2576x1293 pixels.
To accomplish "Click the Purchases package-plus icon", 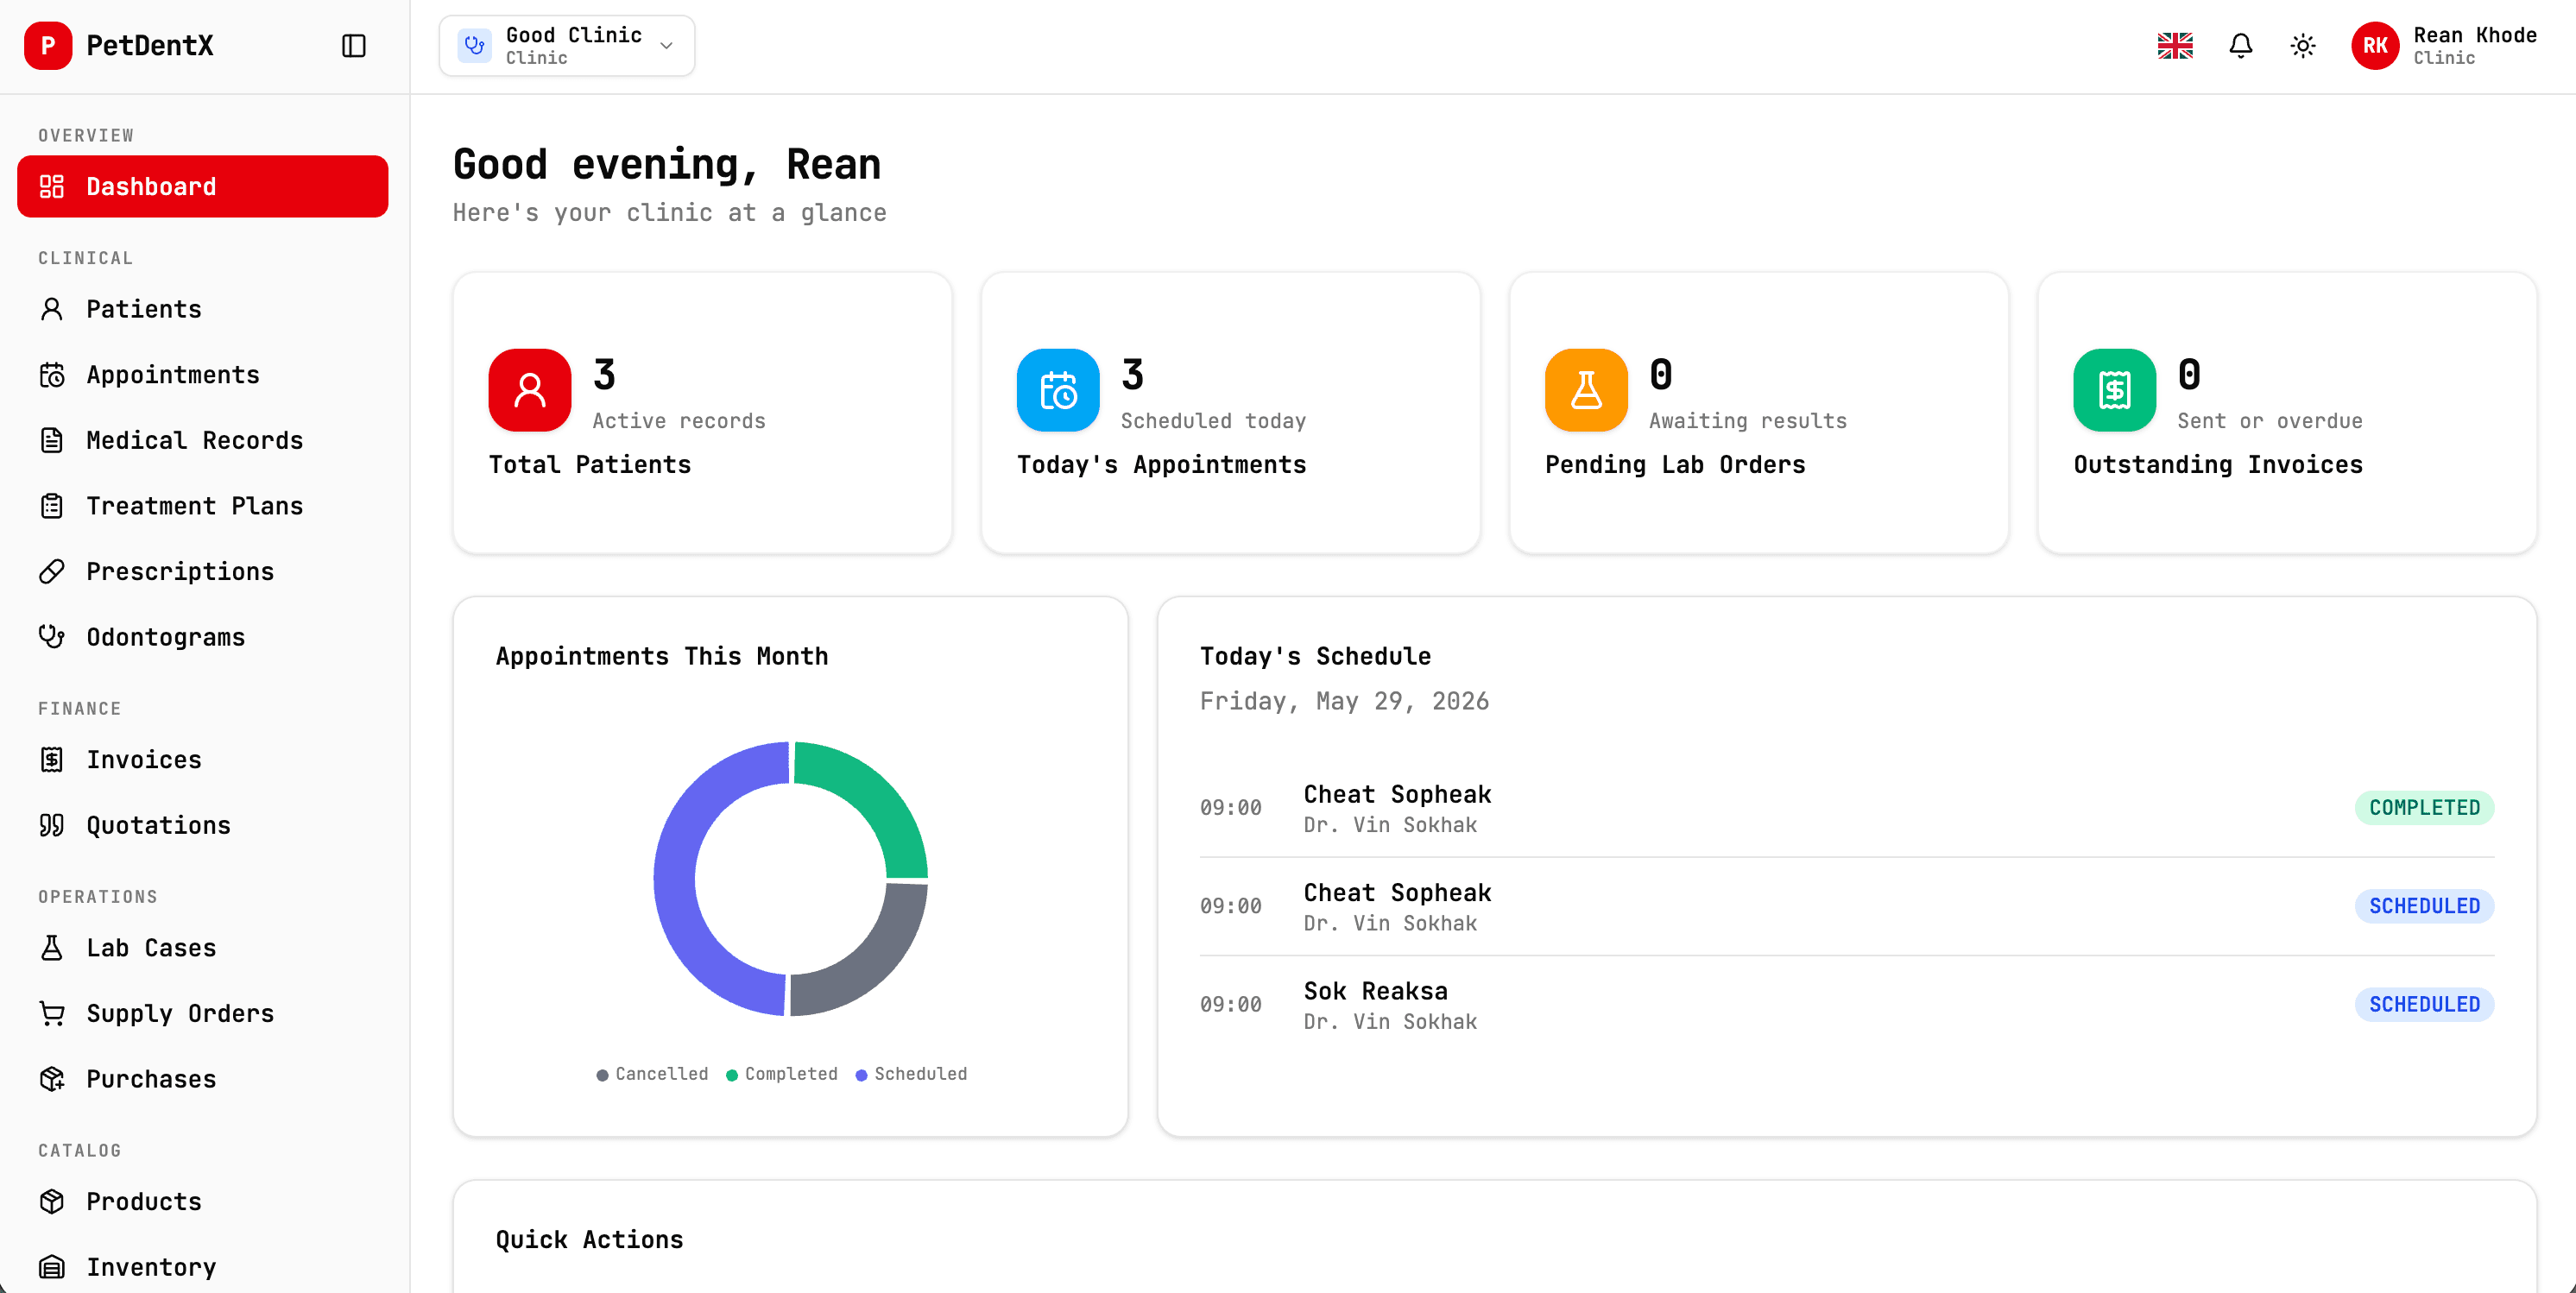I will click(52, 1079).
